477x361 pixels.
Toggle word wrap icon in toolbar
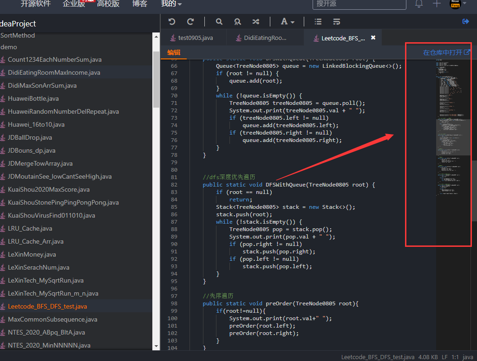(x=337, y=21)
